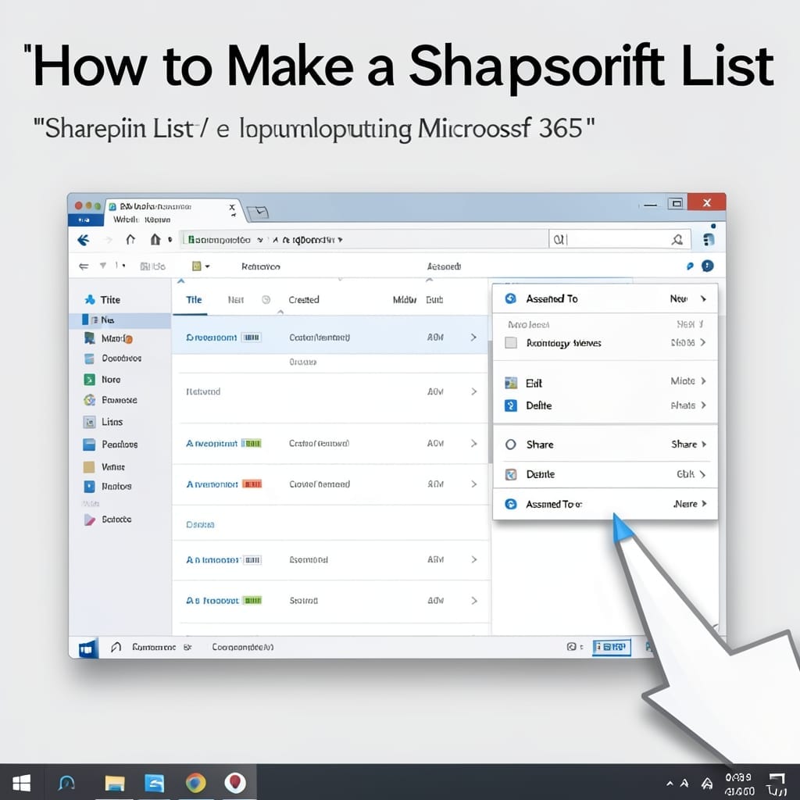Open the Oroooioomi list item link

(211, 337)
